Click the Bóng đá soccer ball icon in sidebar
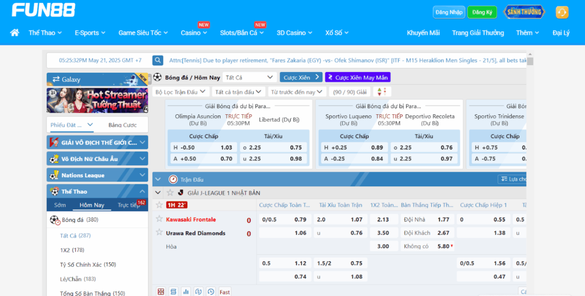The height and width of the screenshot is (296, 585). pyautogui.click(x=55, y=220)
